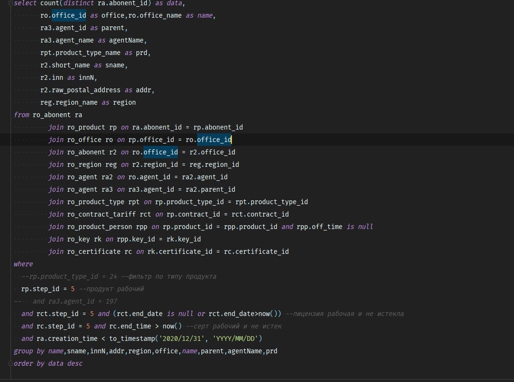Screen dimensions: 514x382
Task: Click 'ra2.agent_id' in the ro_agent ra2 join
Action: pos(205,177)
